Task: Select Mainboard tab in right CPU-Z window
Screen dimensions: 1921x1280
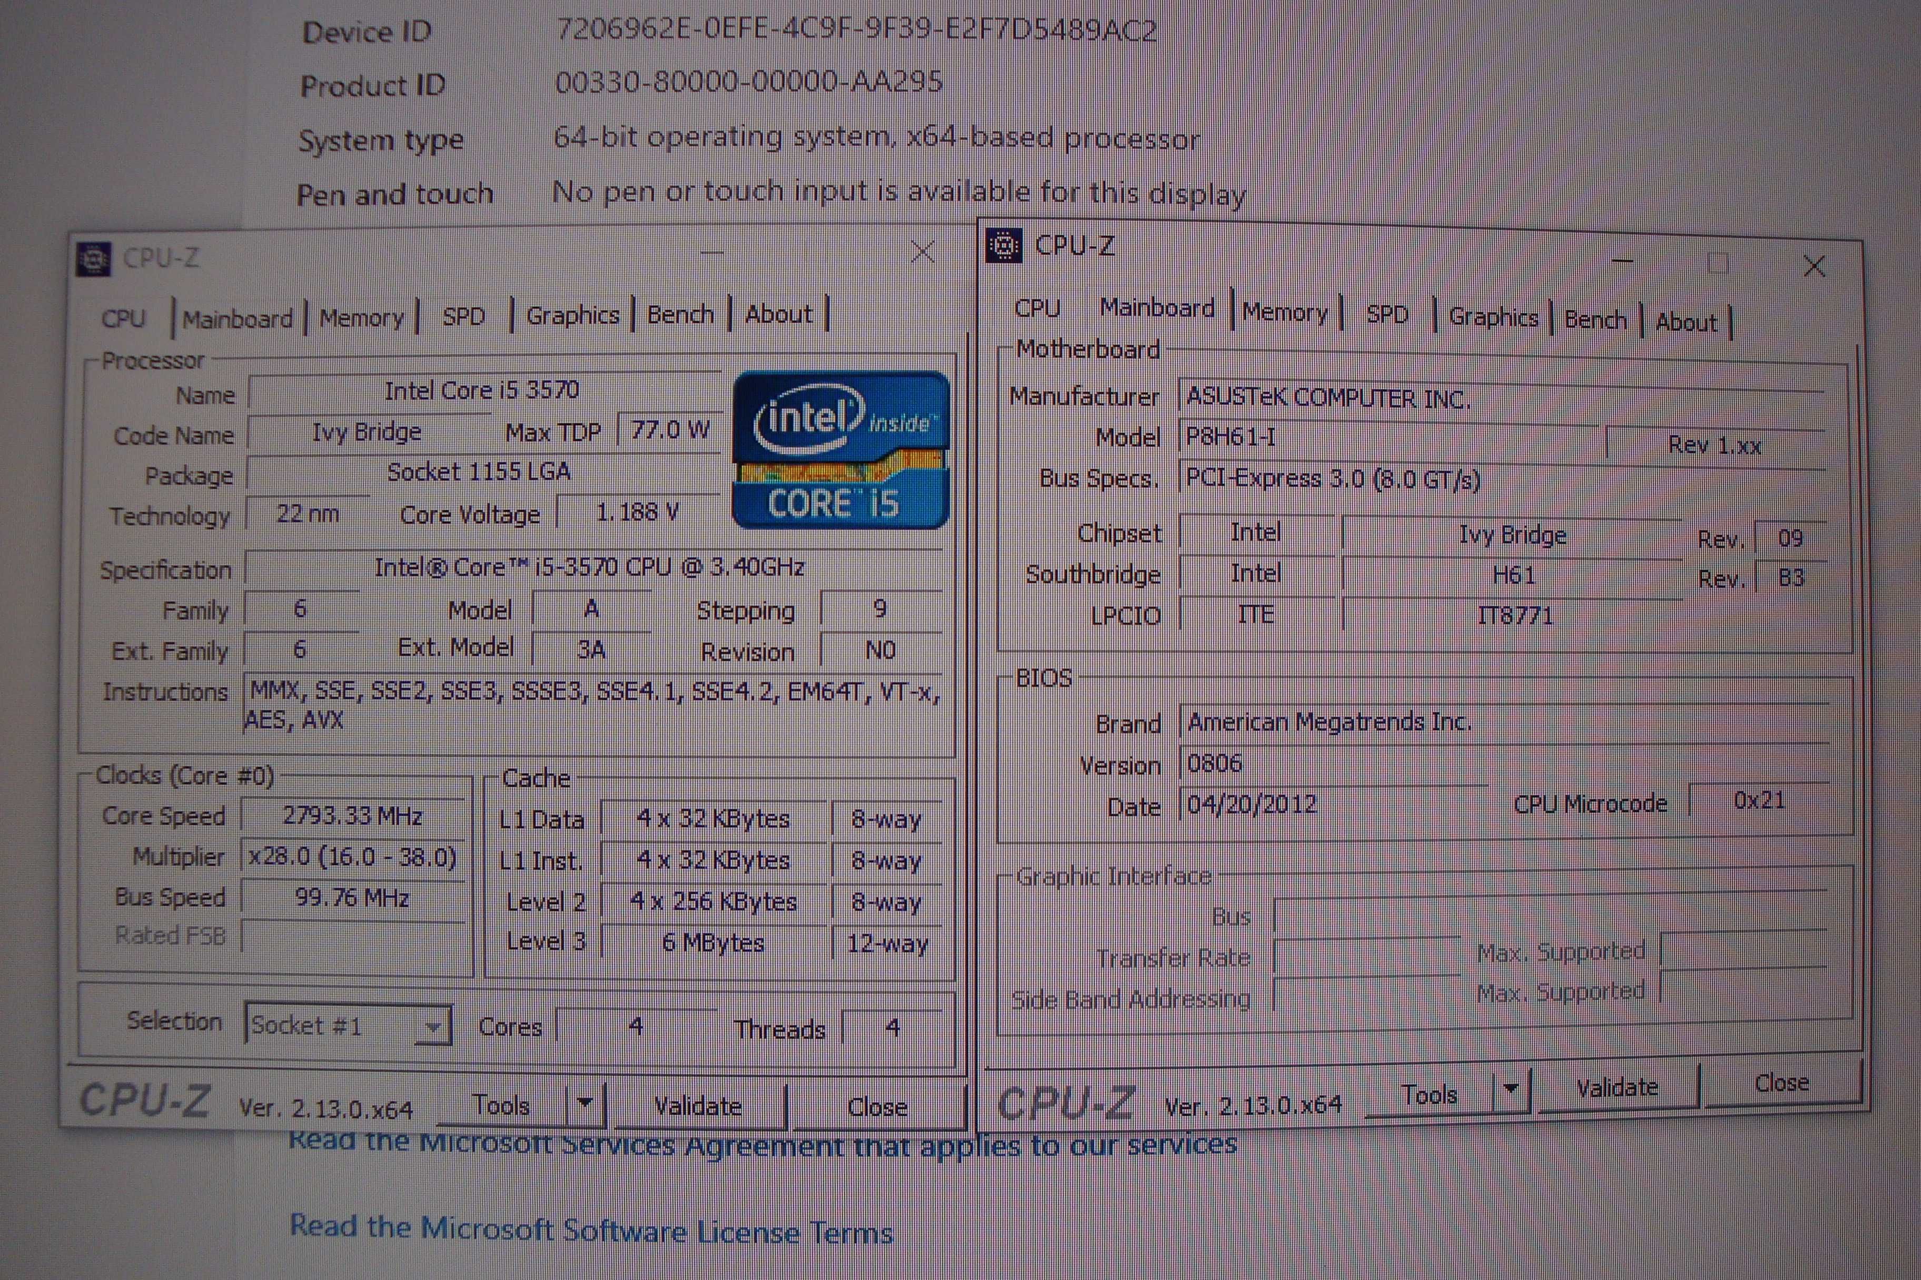Action: pos(1157,308)
